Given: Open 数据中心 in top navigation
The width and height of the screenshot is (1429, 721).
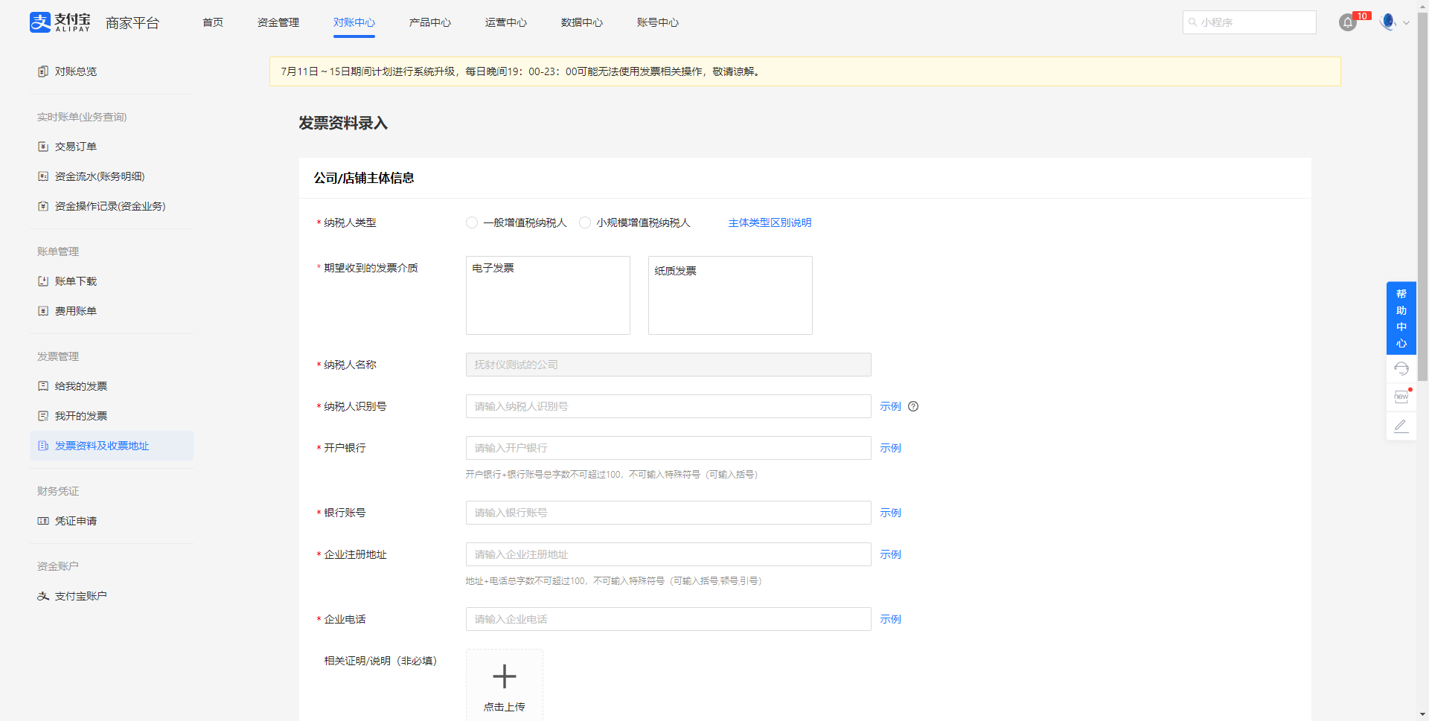Looking at the screenshot, I should pyautogui.click(x=581, y=22).
